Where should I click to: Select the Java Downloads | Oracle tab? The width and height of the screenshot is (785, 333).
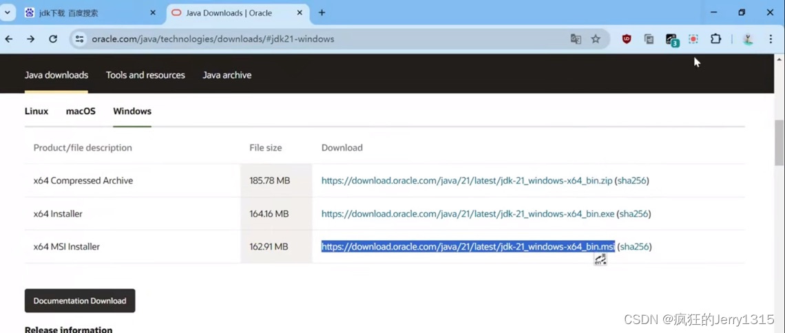pyautogui.click(x=238, y=13)
